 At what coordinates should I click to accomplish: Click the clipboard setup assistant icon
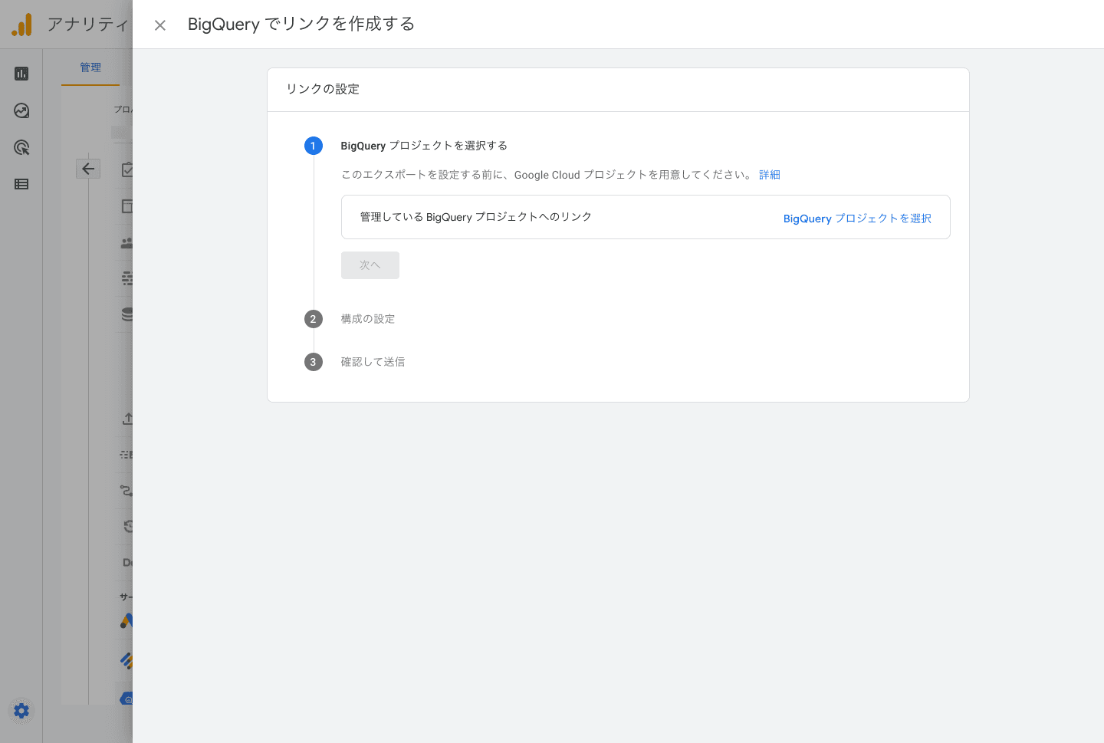(x=127, y=169)
